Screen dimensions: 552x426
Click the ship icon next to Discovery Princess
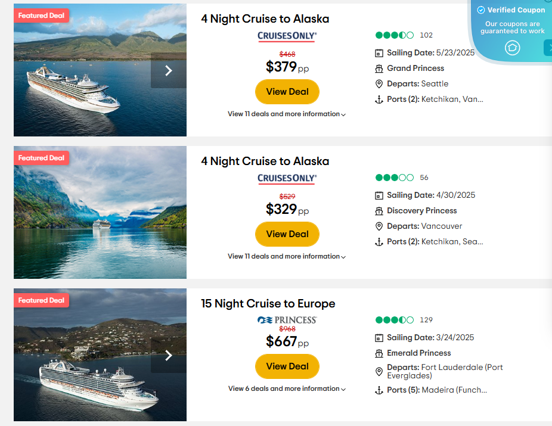coord(379,211)
